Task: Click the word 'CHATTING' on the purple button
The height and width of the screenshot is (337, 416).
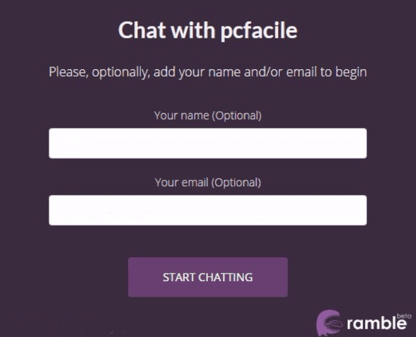Action: point(224,277)
